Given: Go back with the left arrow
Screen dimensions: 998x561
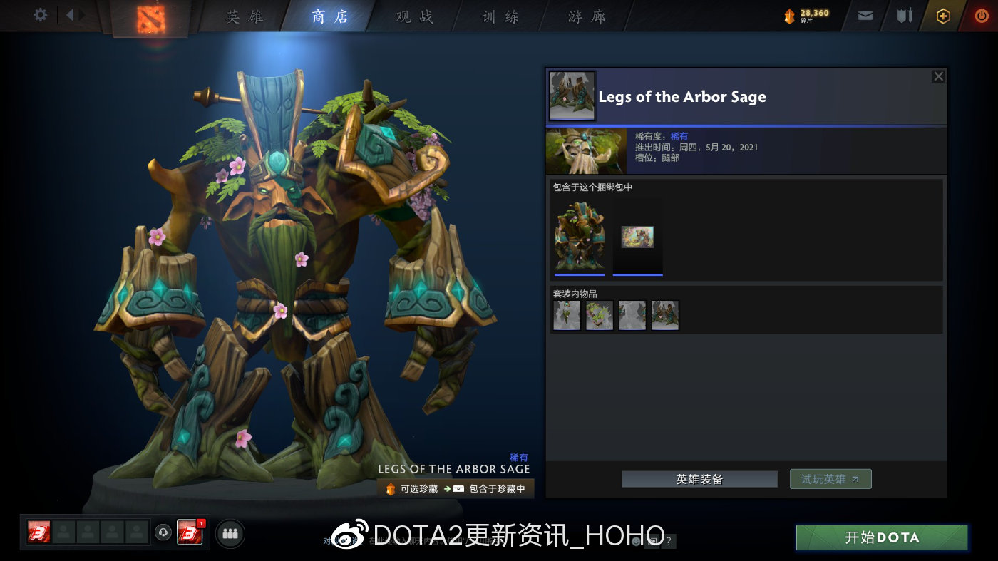Looking at the screenshot, I should [x=70, y=14].
